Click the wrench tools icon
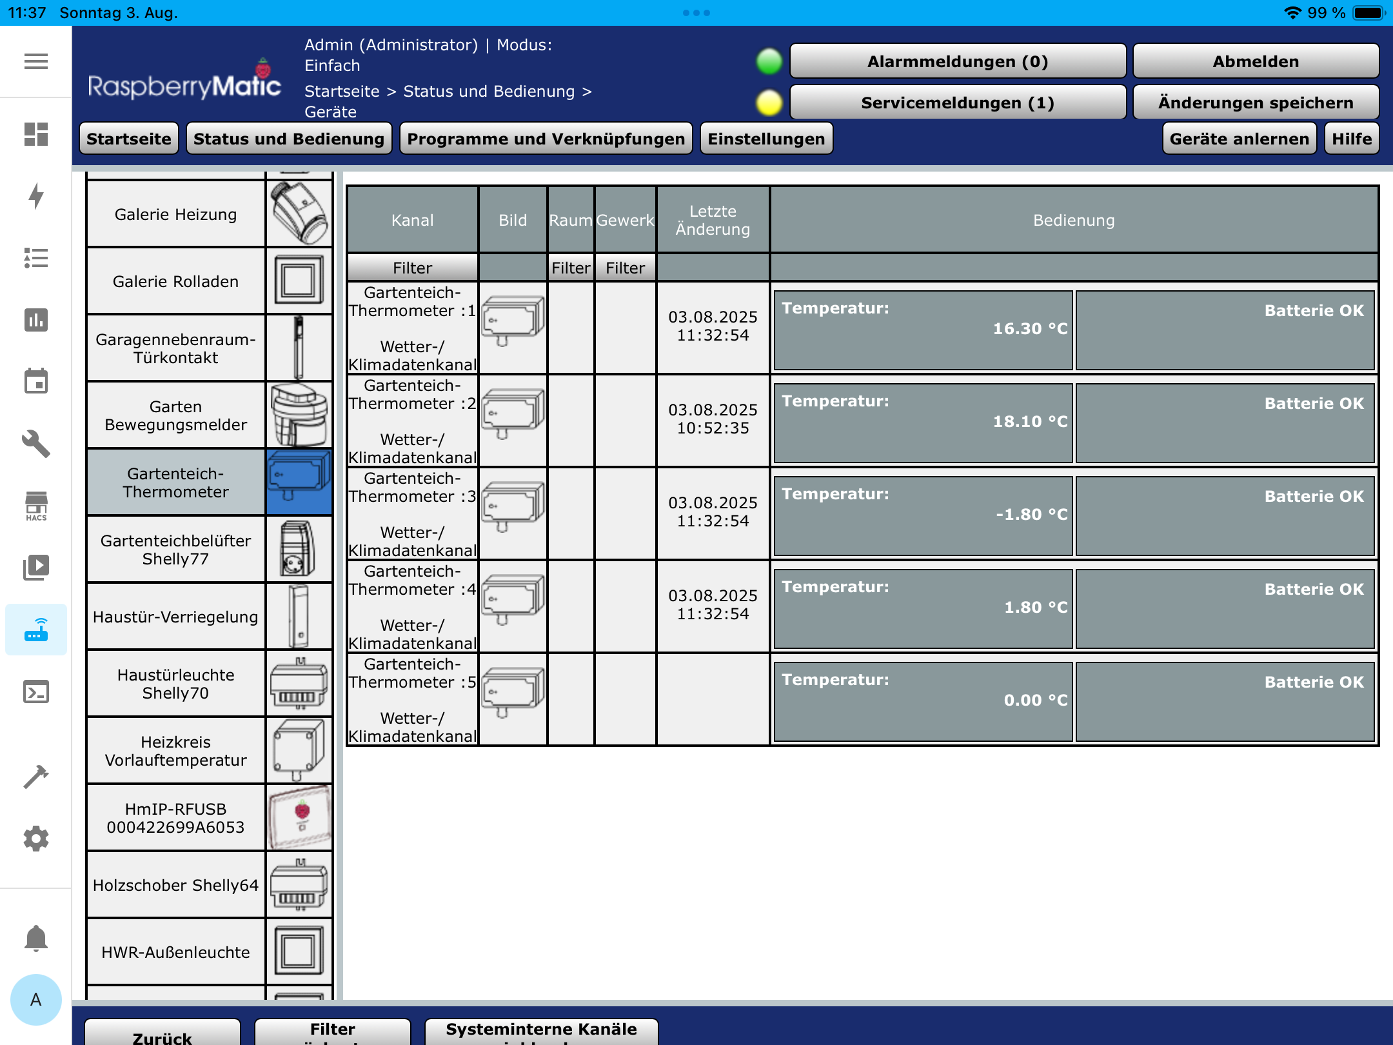Screen dimensions: 1393x1045 pyautogui.click(x=35, y=444)
